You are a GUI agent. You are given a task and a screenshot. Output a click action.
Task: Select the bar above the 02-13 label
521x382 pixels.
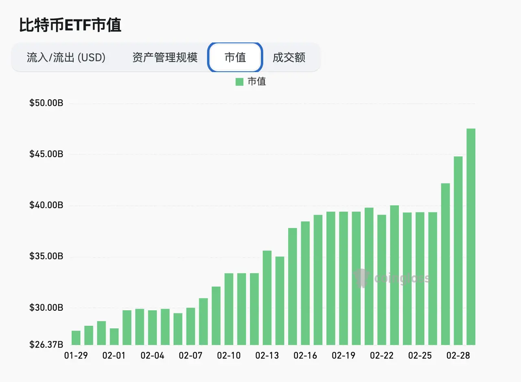(x=267, y=297)
